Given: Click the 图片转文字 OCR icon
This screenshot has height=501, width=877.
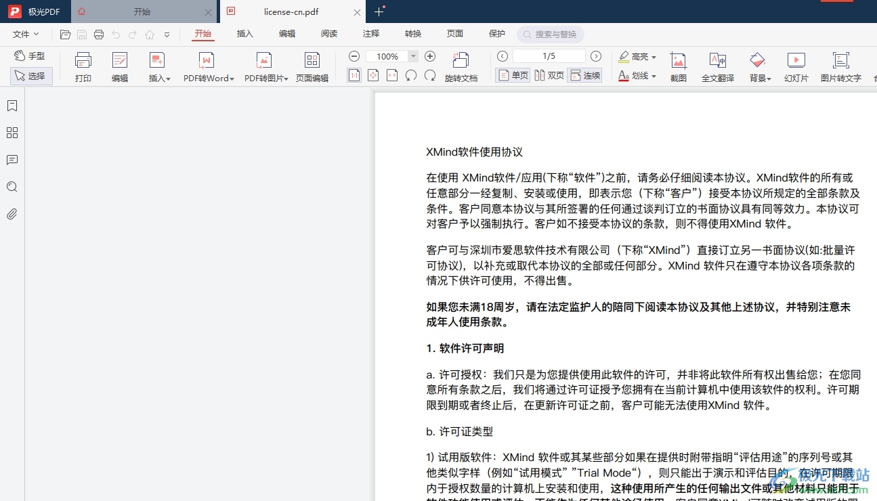Looking at the screenshot, I should (x=841, y=67).
